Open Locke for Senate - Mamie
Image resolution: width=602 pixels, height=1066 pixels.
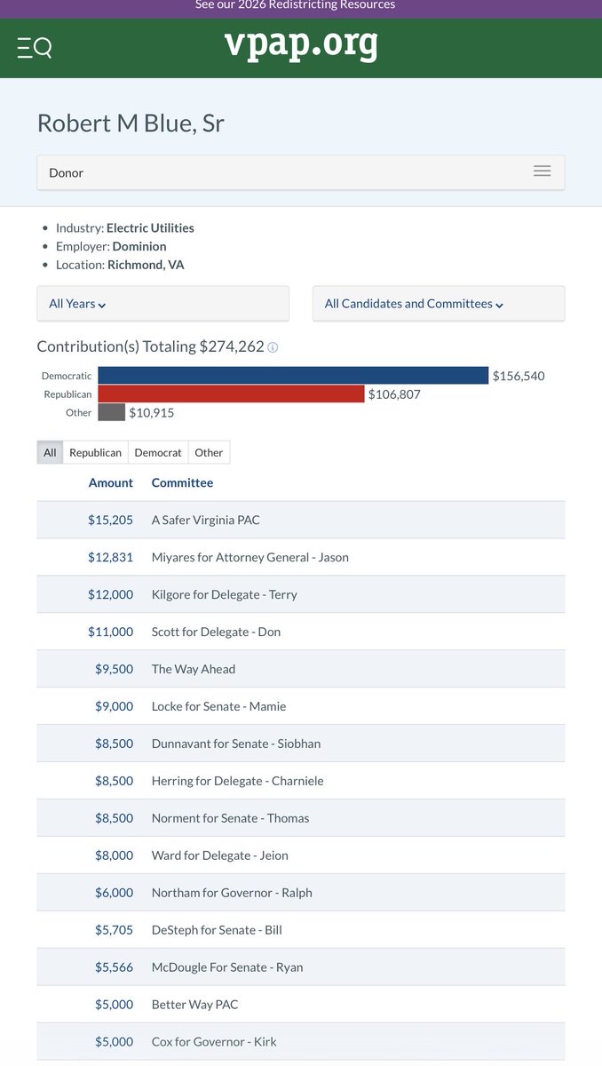click(219, 706)
